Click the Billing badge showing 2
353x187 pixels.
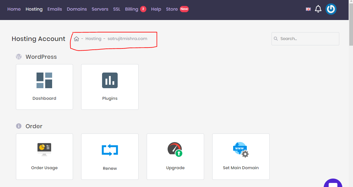coord(143,9)
